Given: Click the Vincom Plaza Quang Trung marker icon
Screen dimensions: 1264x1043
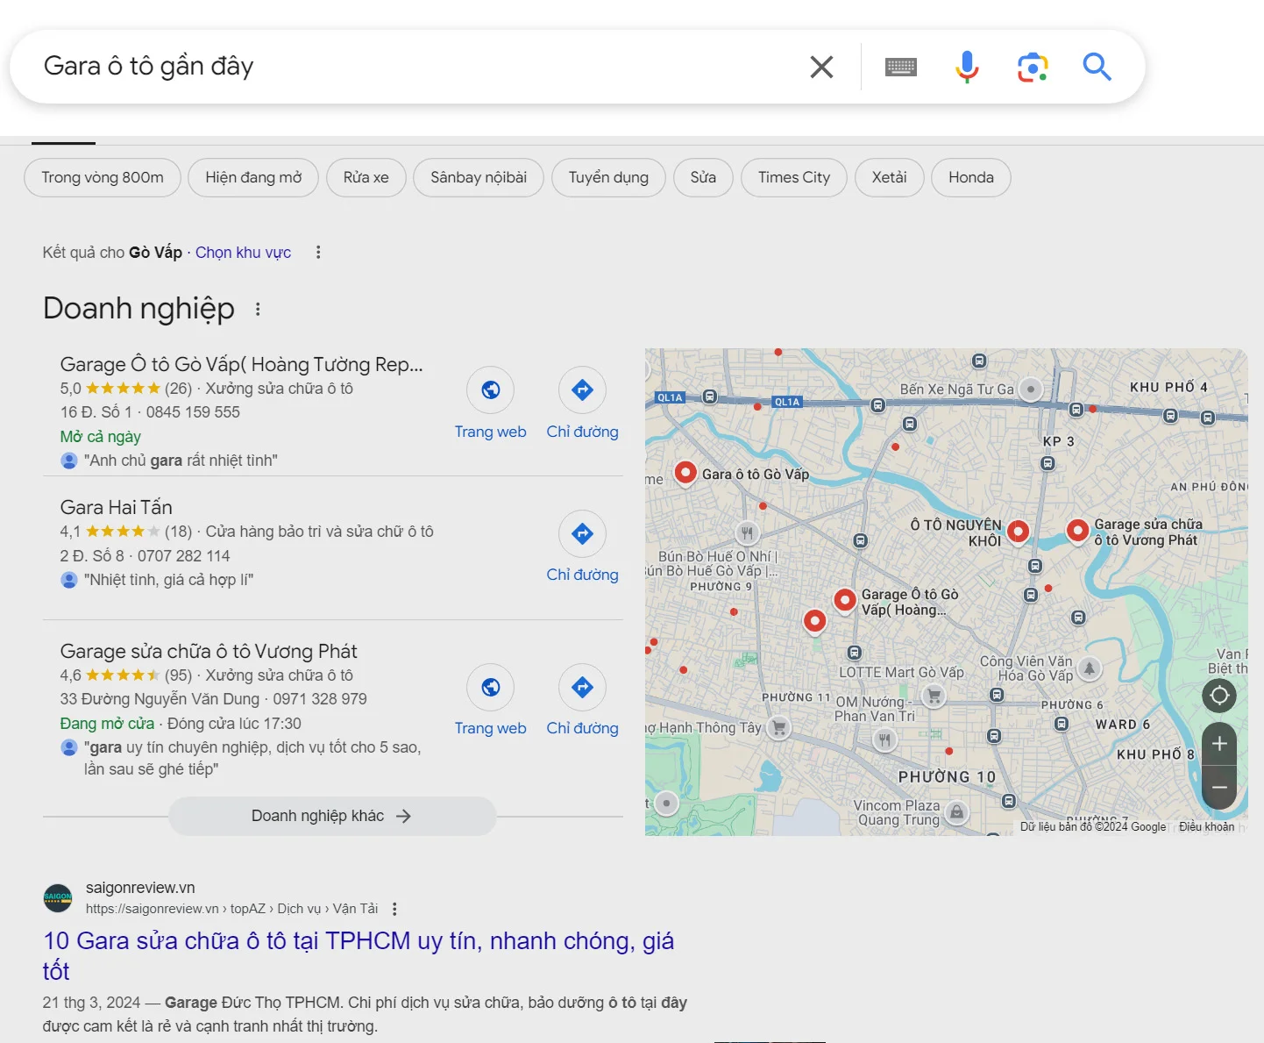Looking at the screenshot, I should point(957,812).
